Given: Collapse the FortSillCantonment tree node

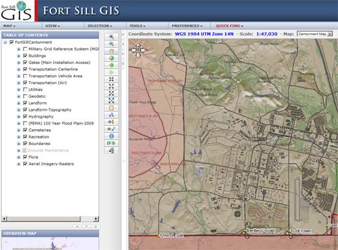Looking at the screenshot, I should tap(5, 42).
